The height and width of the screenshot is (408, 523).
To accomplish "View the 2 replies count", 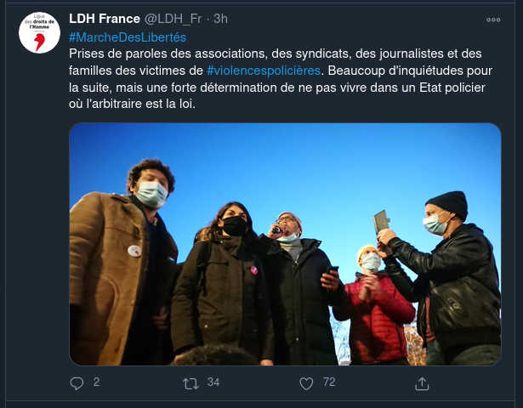I will 96,382.
